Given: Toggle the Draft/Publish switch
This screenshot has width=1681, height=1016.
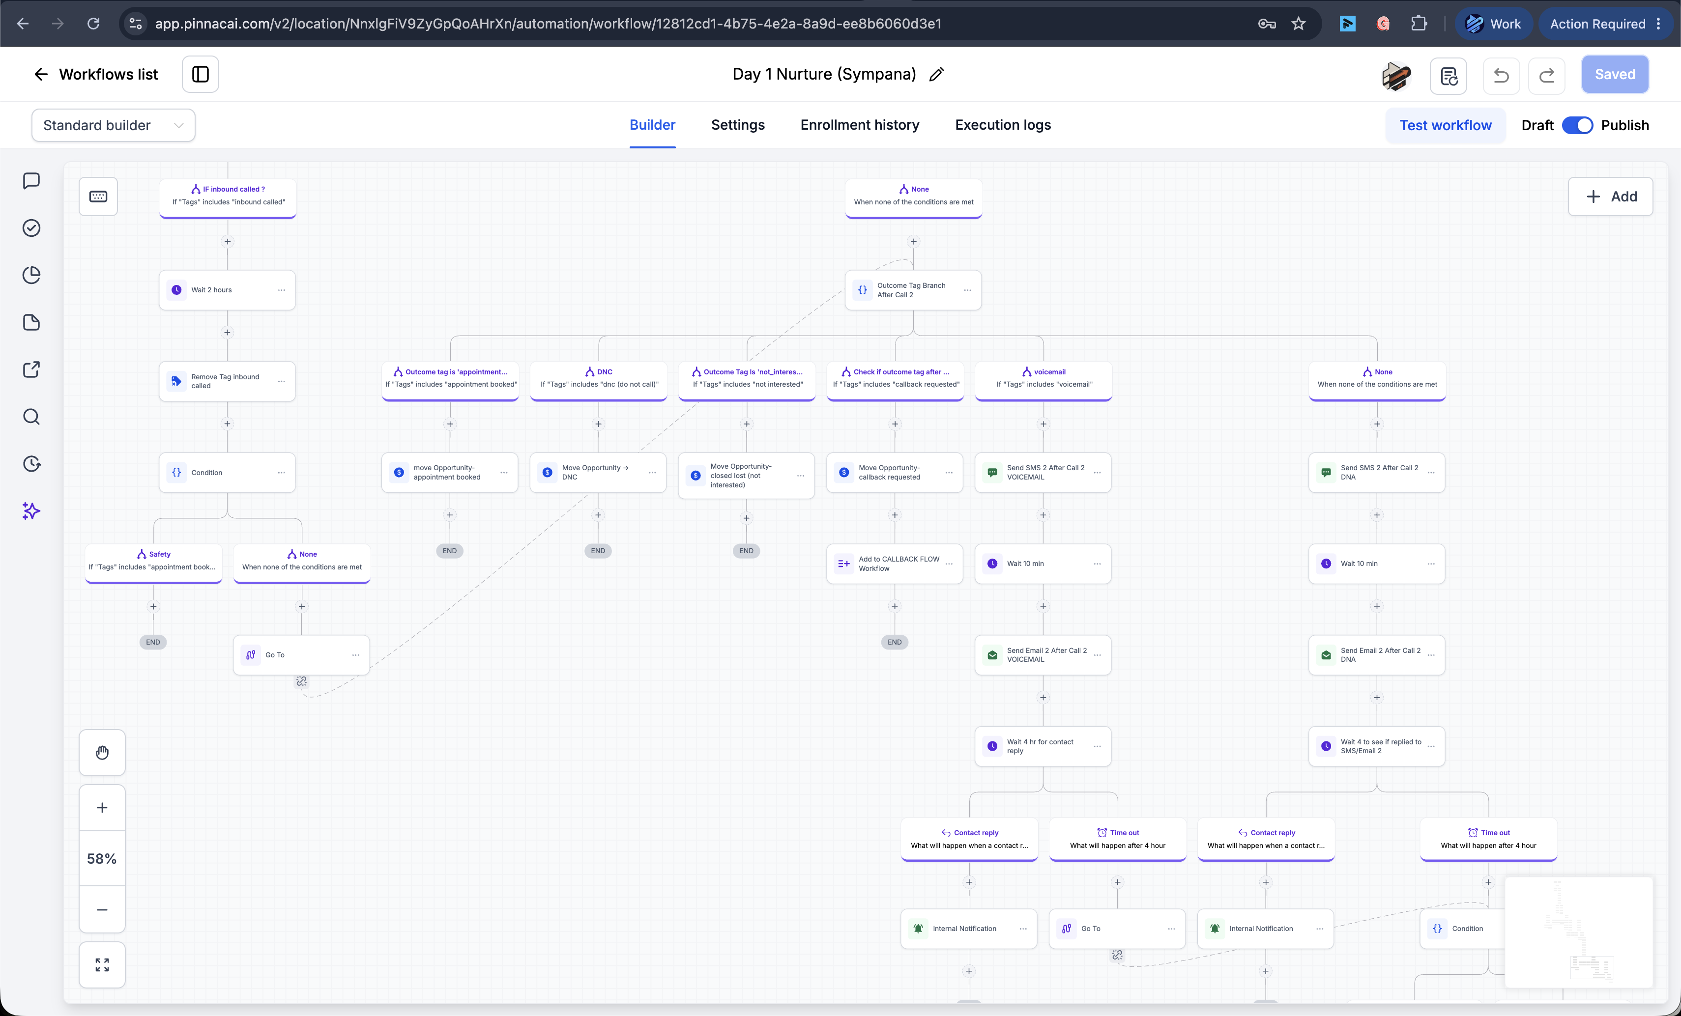Looking at the screenshot, I should pos(1577,125).
